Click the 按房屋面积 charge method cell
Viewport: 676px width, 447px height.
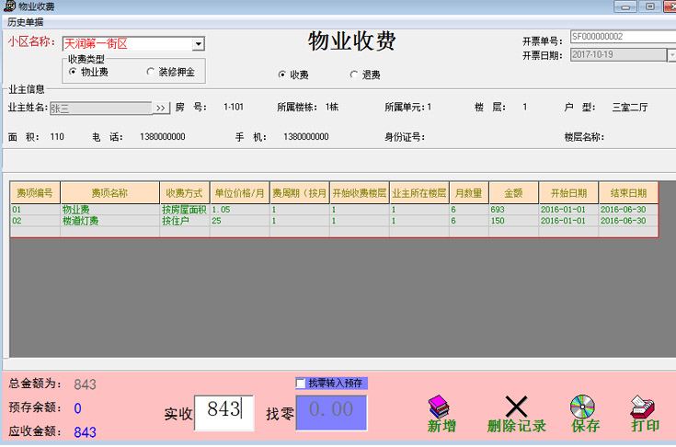click(x=185, y=210)
